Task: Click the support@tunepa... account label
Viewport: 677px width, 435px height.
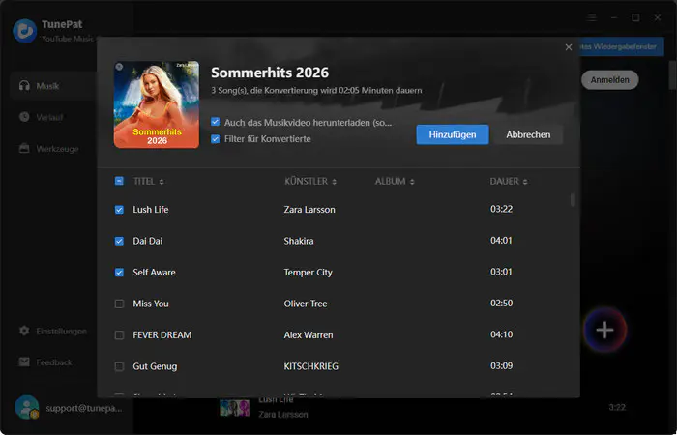Action: click(x=84, y=408)
